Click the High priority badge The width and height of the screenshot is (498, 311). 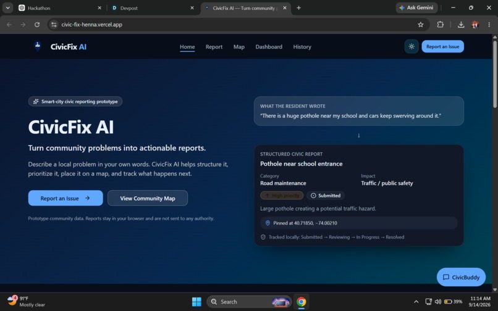(x=282, y=196)
